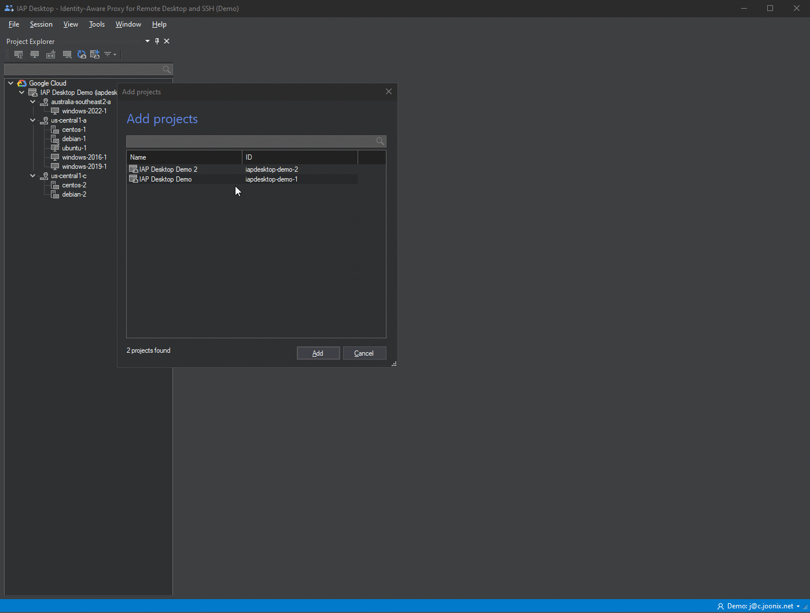810x613 pixels.
Task: Click the centos-2 server icon
Action: pyautogui.click(x=55, y=185)
